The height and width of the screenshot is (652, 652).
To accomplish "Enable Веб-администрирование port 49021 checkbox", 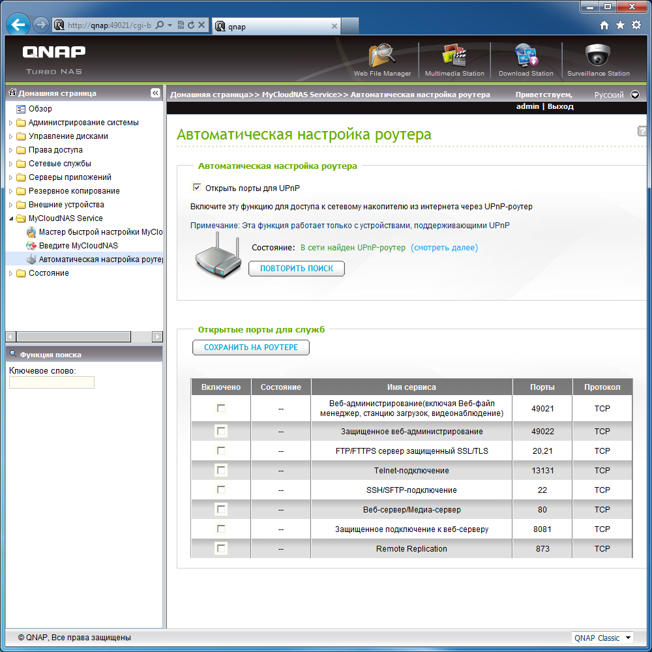I will tap(221, 408).
